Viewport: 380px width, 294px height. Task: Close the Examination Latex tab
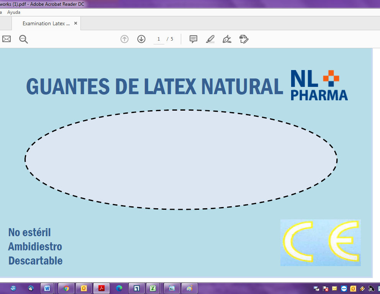pyautogui.click(x=75, y=23)
